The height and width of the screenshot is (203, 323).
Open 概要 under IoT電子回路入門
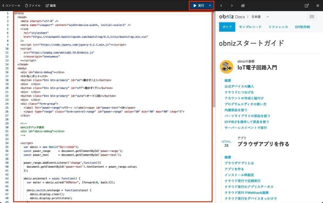[x=228, y=80]
